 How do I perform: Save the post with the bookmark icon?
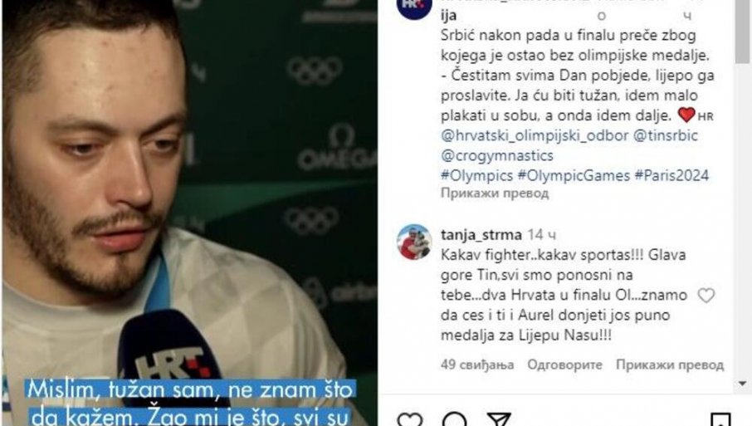(x=720, y=419)
